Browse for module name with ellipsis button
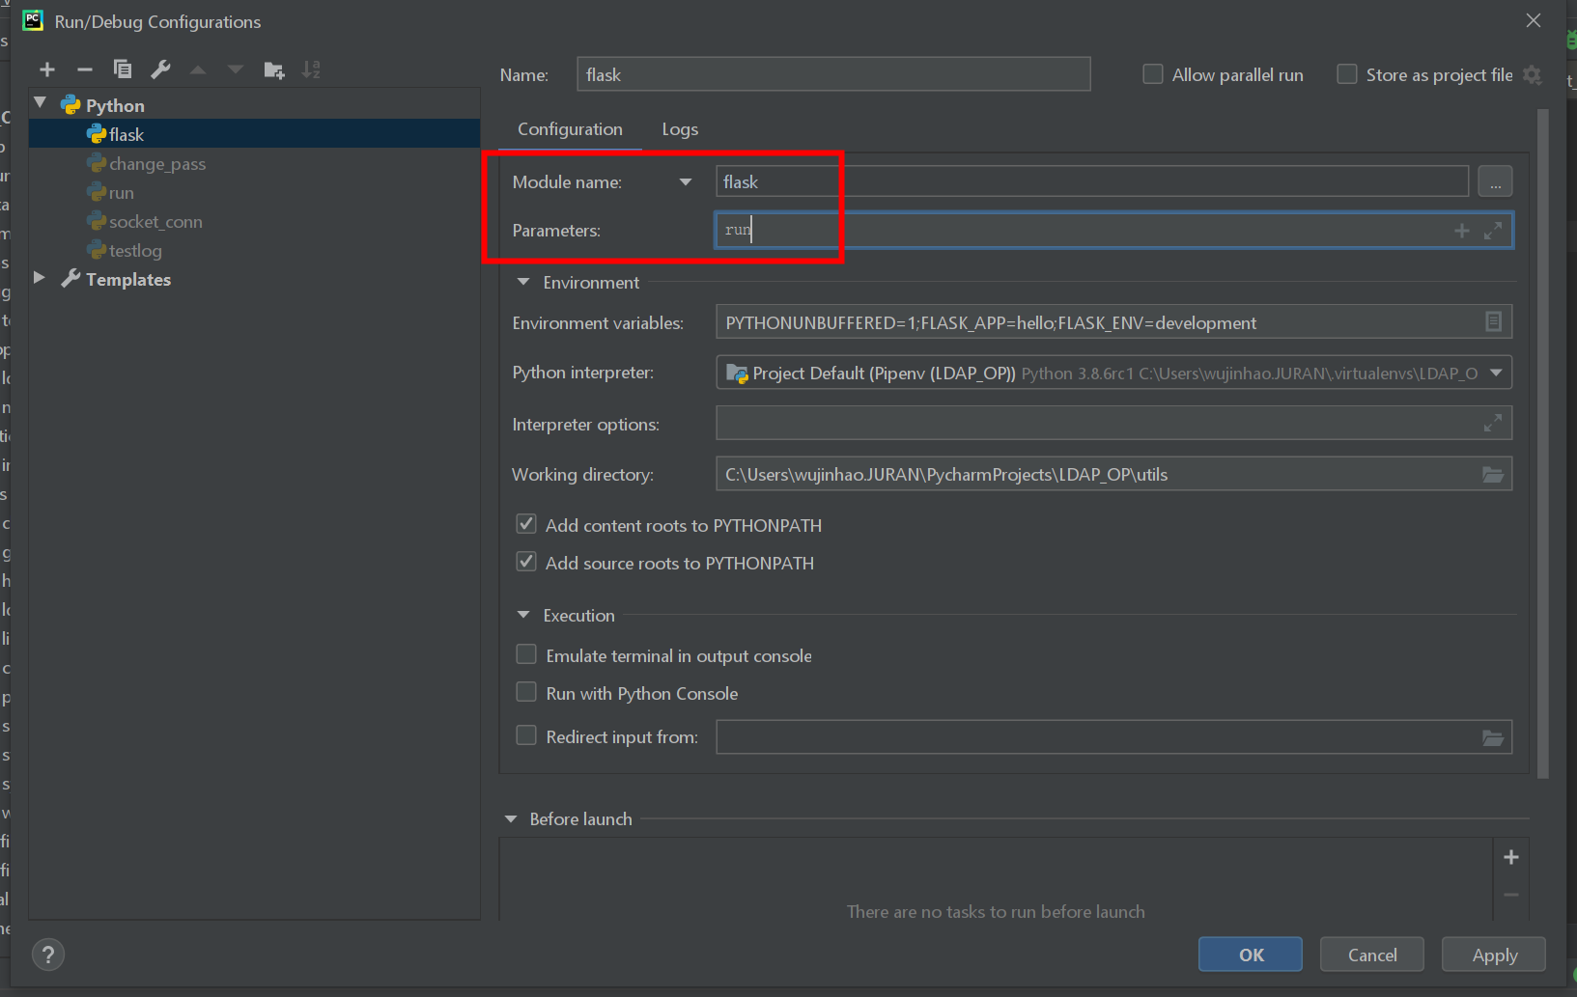The height and width of the screenshot is (997, 1577). tap(1495, 181)
